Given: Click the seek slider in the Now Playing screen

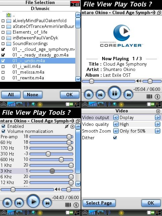Looking at the screenshot, I should tap(109, 81).
